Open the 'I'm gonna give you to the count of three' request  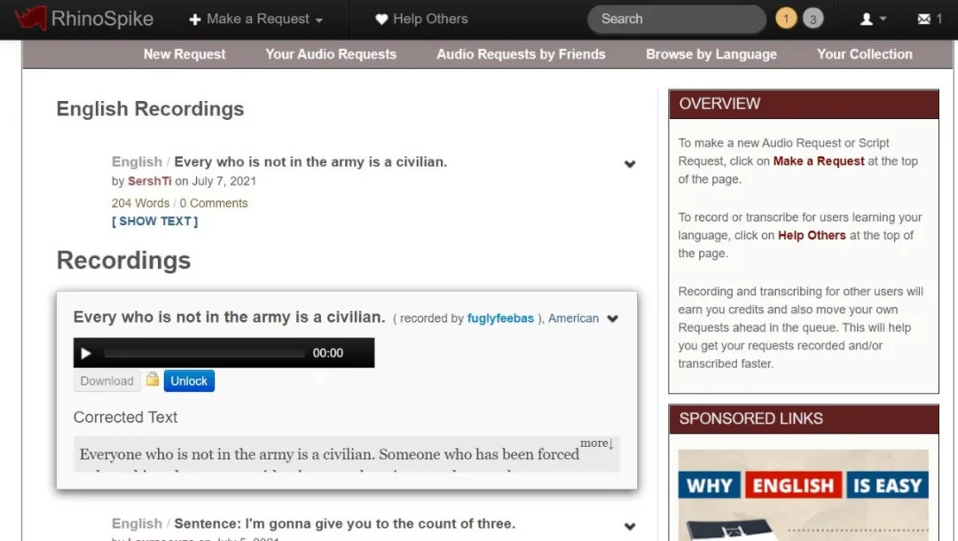click(344, 523)
